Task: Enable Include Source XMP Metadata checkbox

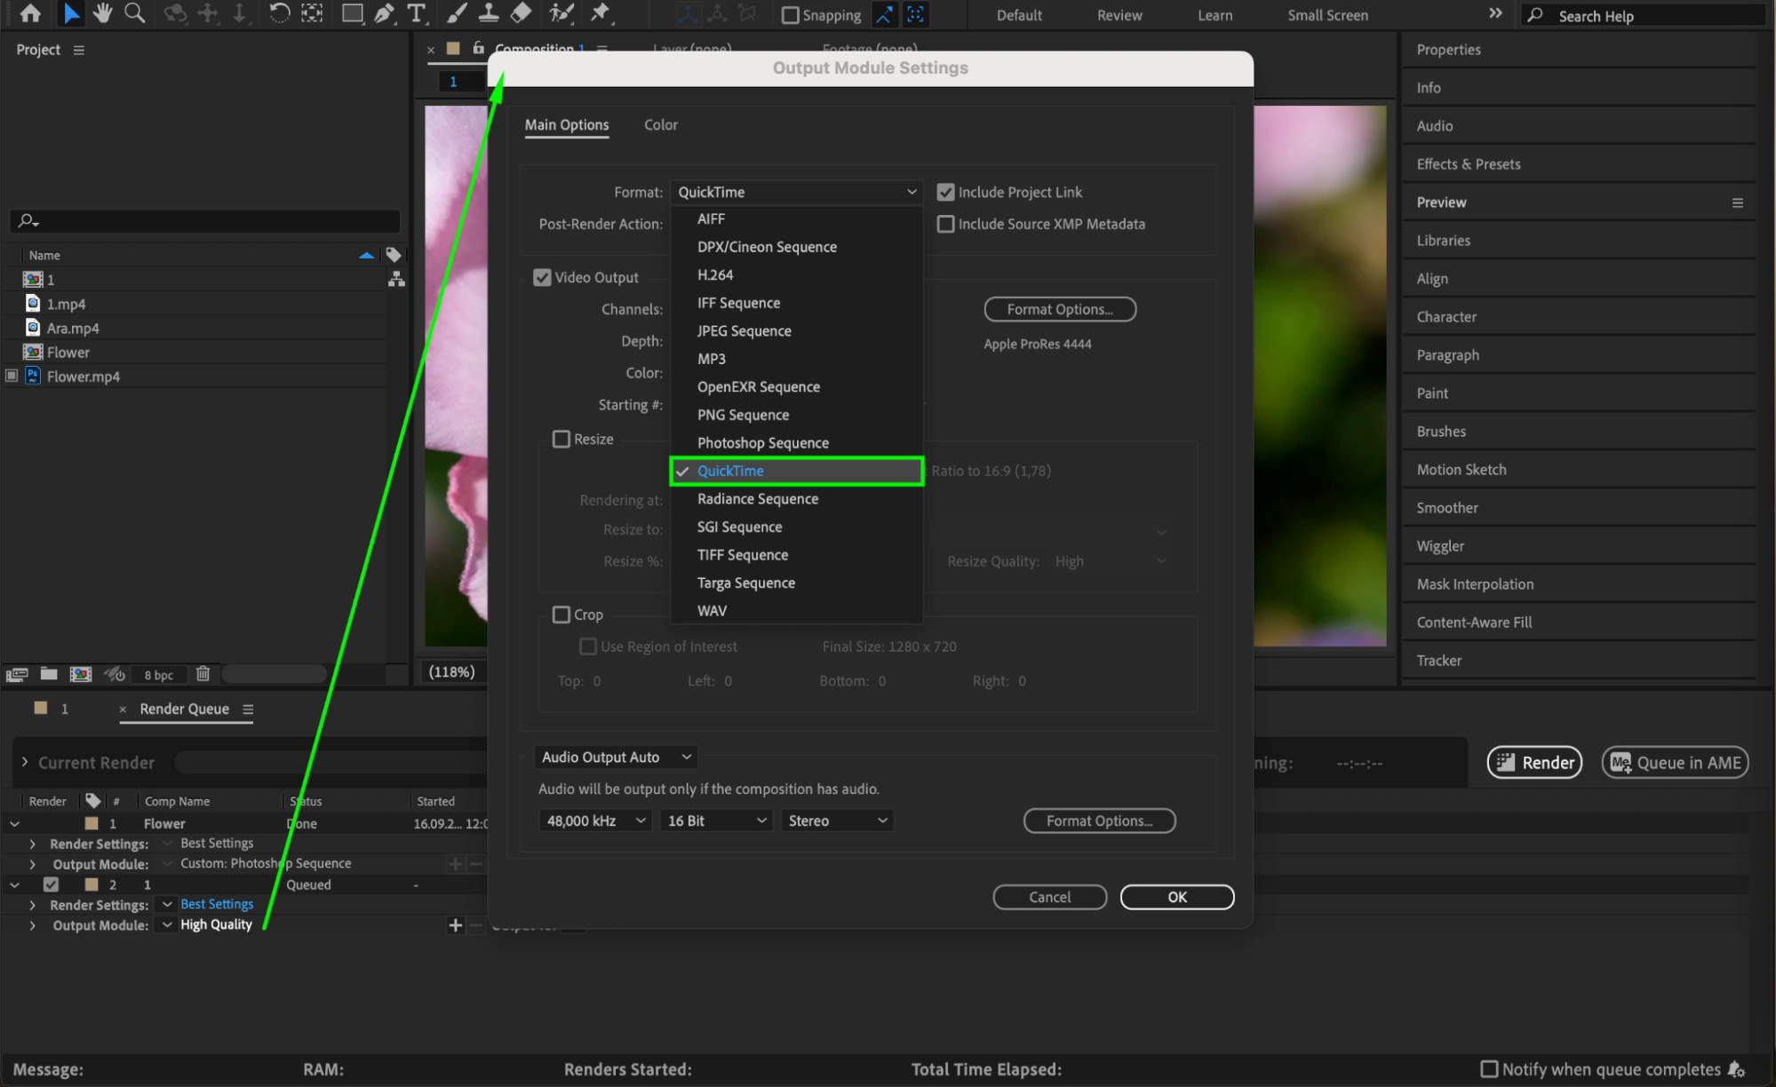Action: pyautogui.click(x=946, y=225)
